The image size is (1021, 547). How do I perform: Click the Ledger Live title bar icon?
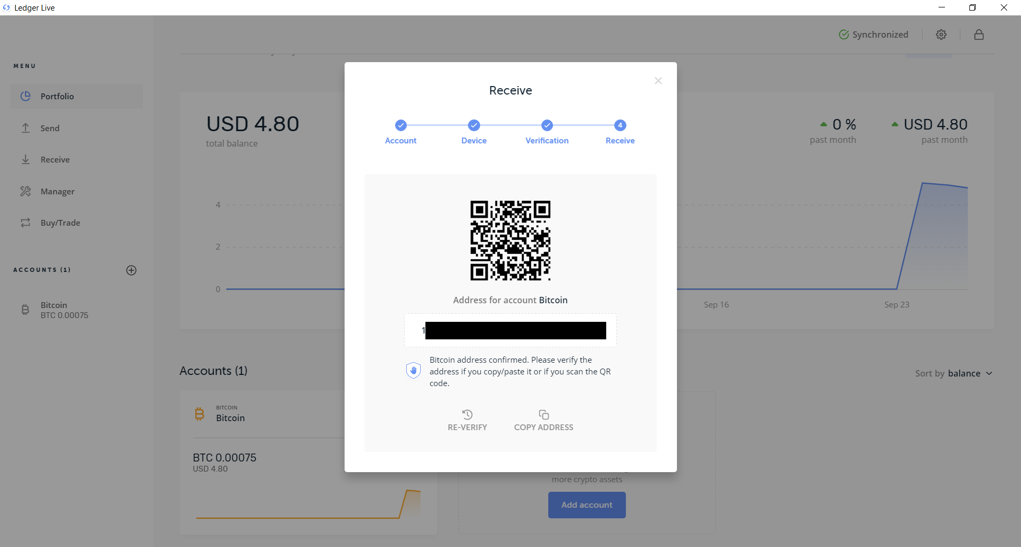[6, 7]
